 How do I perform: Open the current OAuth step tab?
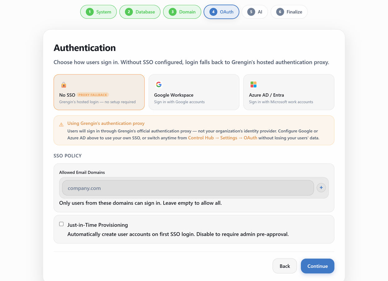point(221,12)
